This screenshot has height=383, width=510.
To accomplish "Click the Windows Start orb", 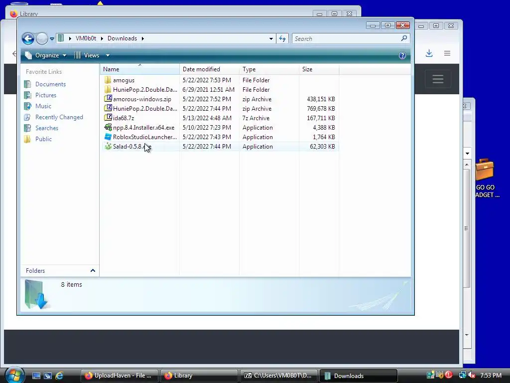I will tap(14, 375).
